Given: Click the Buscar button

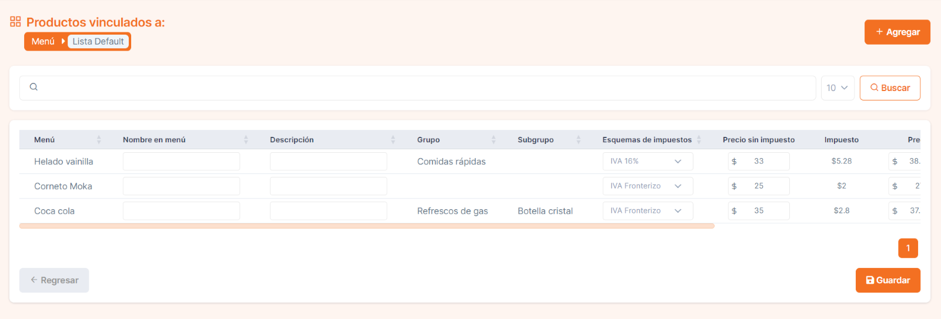Looking at the screenshot, I should (x=890, y=88).
